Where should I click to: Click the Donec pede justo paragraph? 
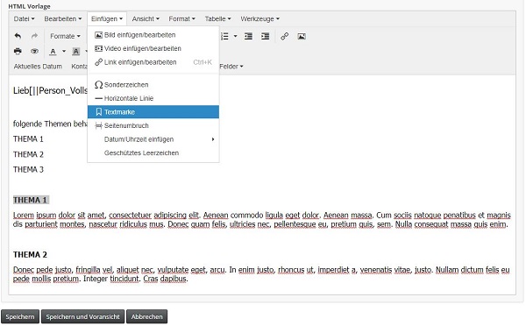pos(261,274)
